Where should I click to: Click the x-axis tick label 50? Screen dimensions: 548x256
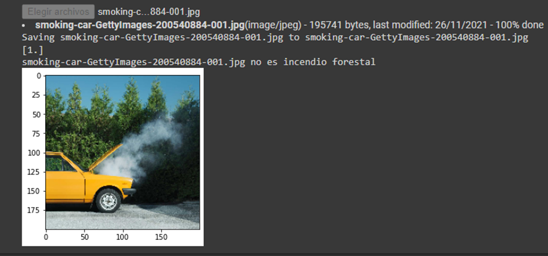[x=84, y=237]
